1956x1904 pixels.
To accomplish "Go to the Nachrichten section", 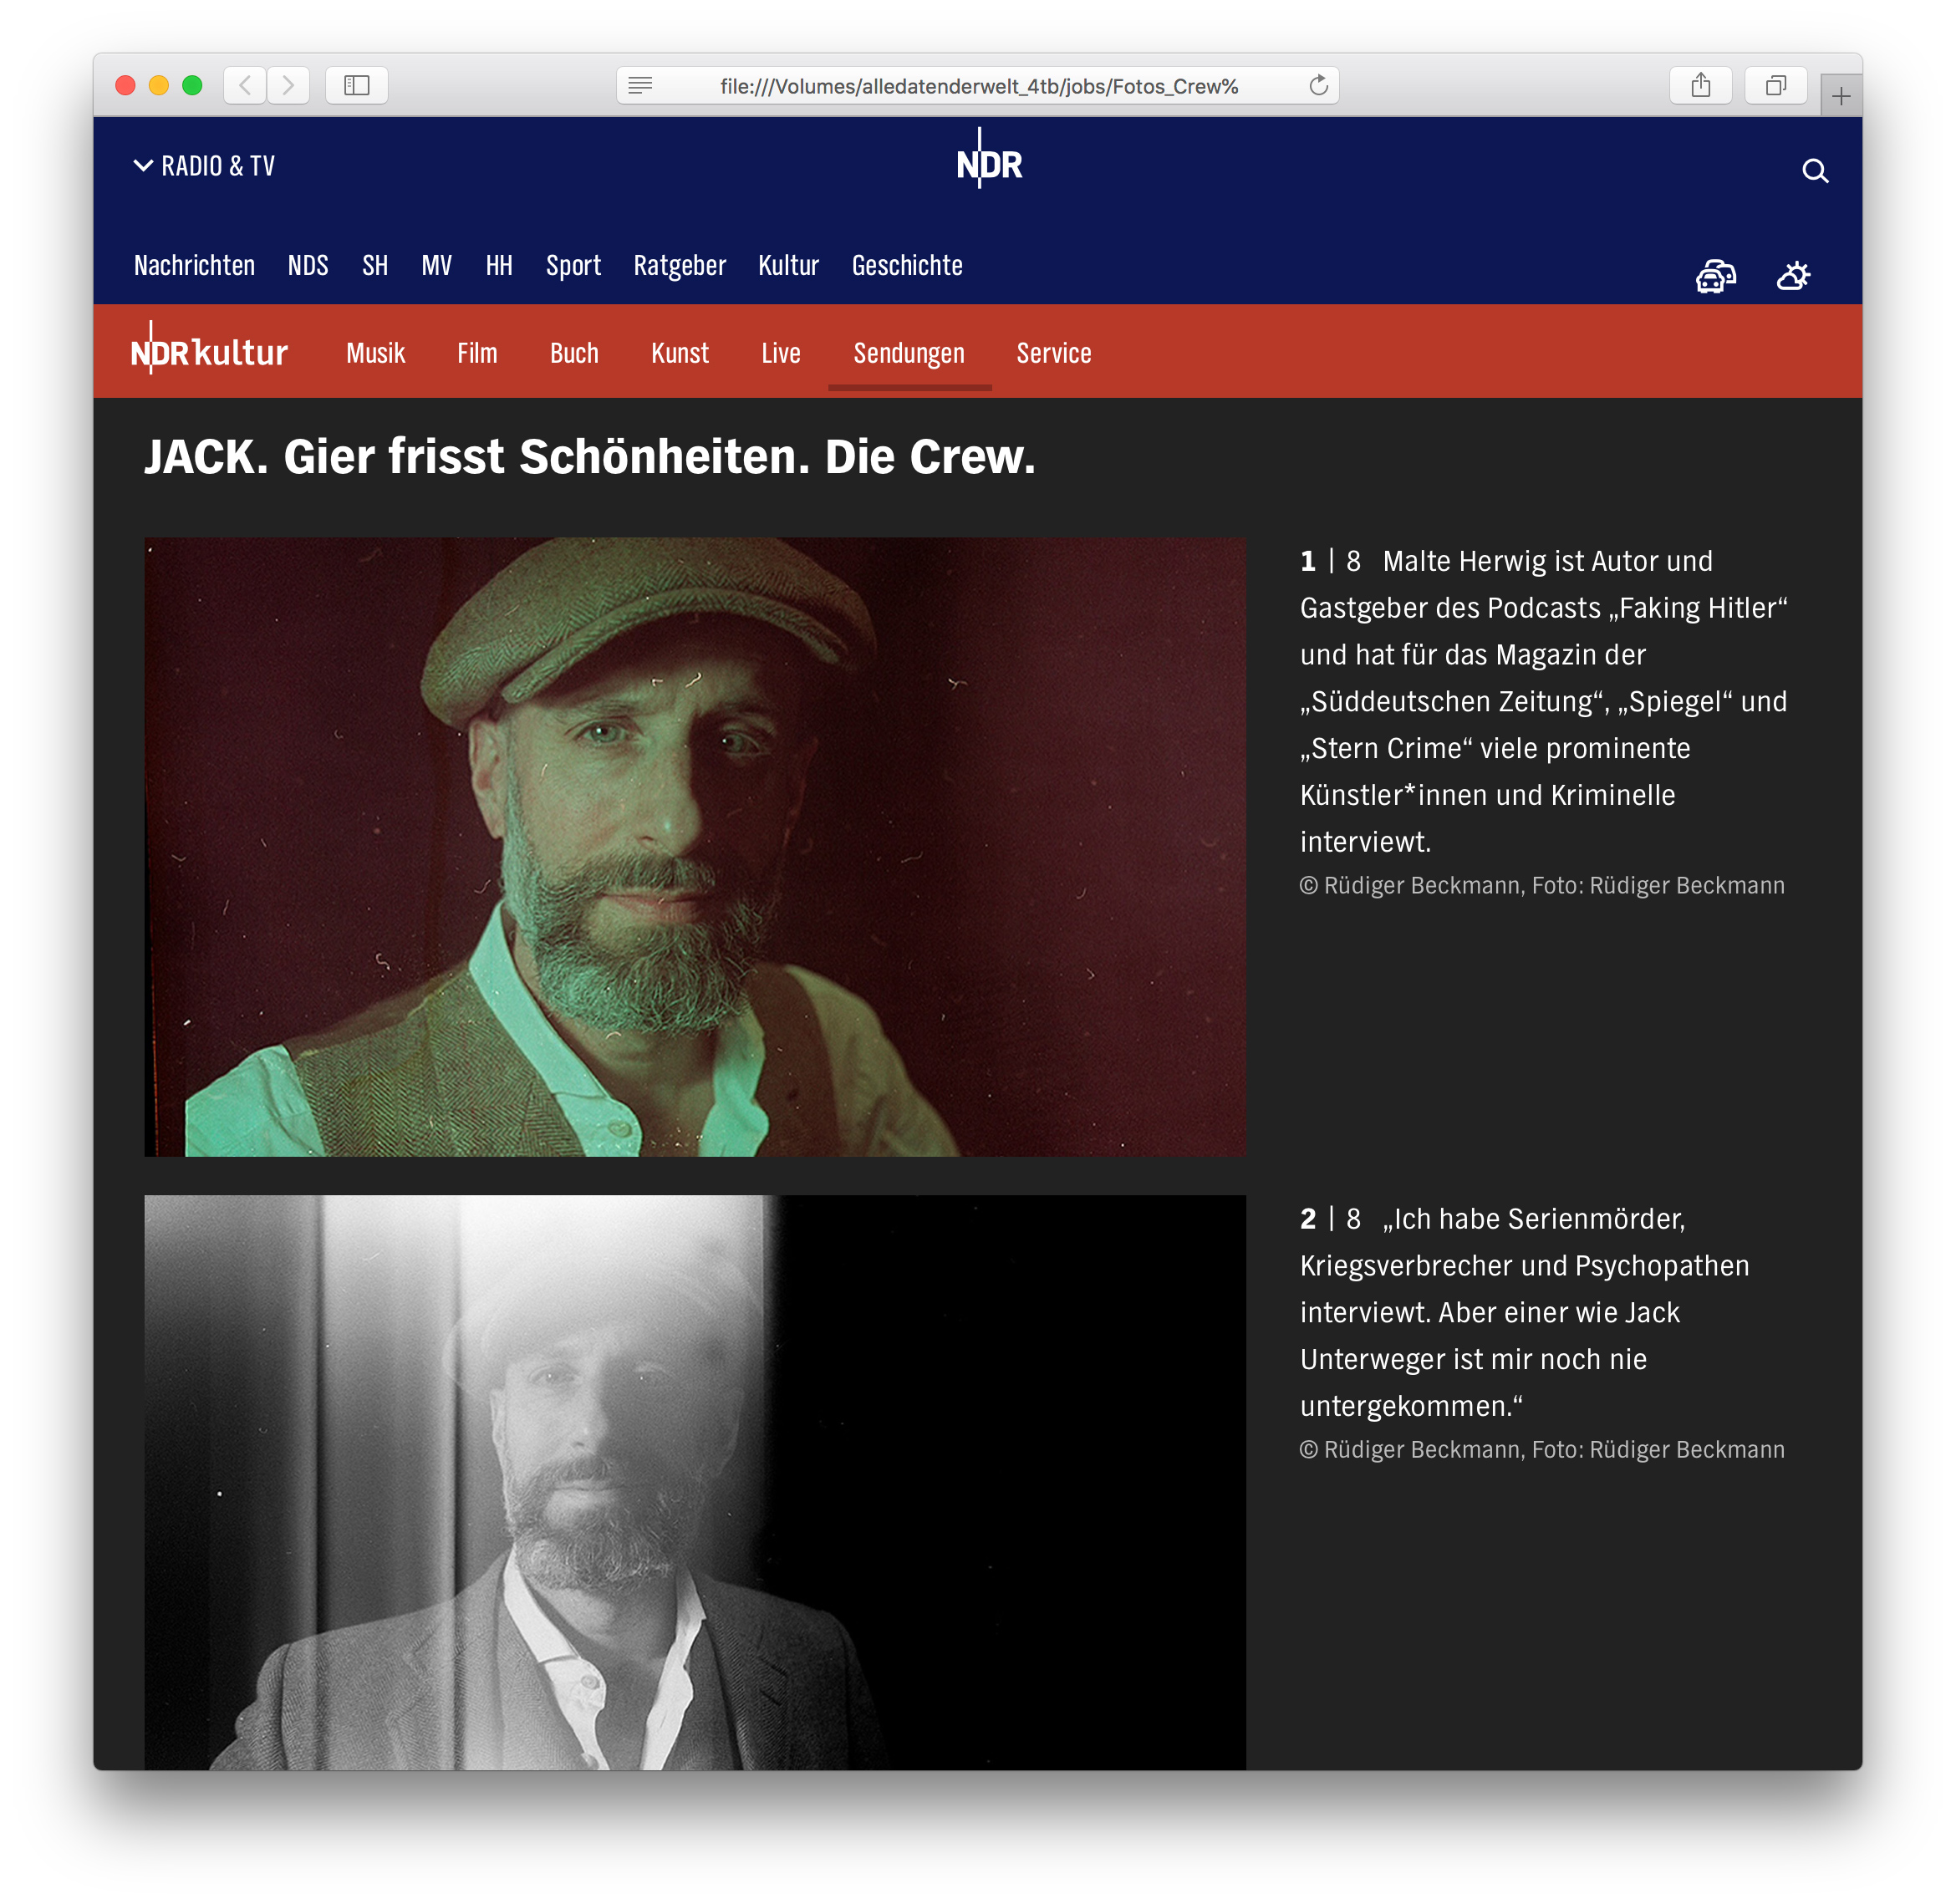I will 194,265.
